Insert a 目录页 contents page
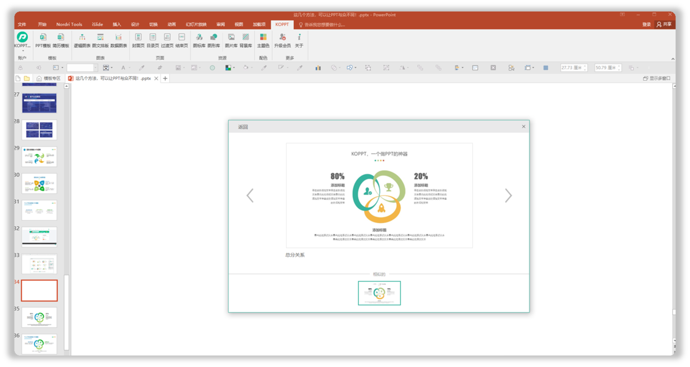 pos(152,40)
